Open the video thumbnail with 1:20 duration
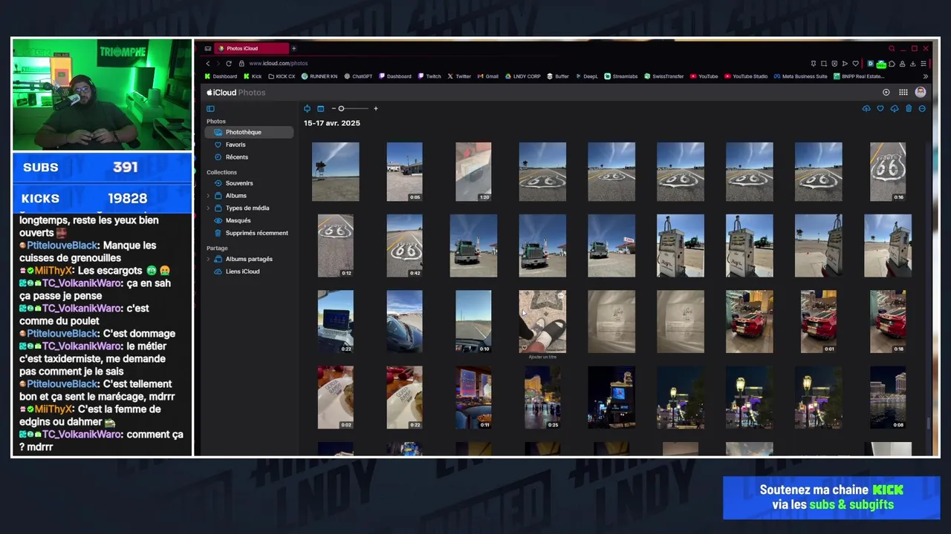 [473, 171]
